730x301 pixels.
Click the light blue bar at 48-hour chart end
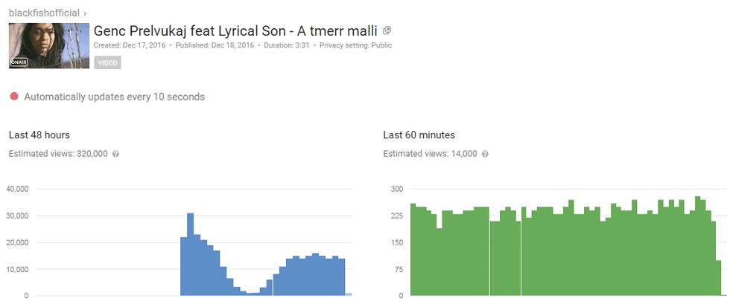click(x=349, y=294)
